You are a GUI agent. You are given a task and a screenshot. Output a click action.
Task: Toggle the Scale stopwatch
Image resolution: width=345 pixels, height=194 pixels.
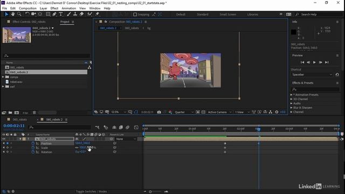coord(33,148)
